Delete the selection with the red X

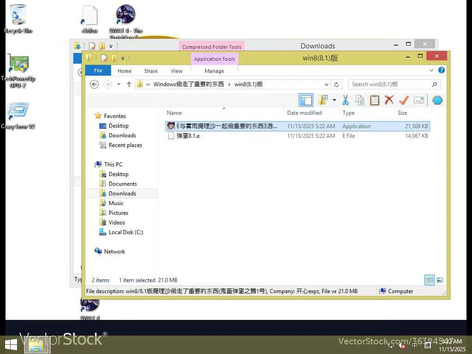(x=389, y=100)
